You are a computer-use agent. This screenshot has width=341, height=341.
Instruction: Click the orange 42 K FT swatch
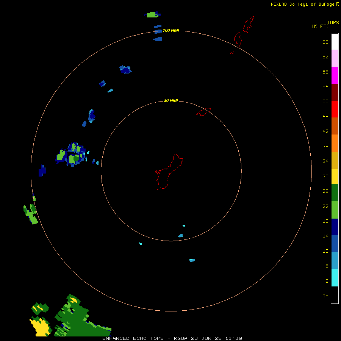point(335,143)
